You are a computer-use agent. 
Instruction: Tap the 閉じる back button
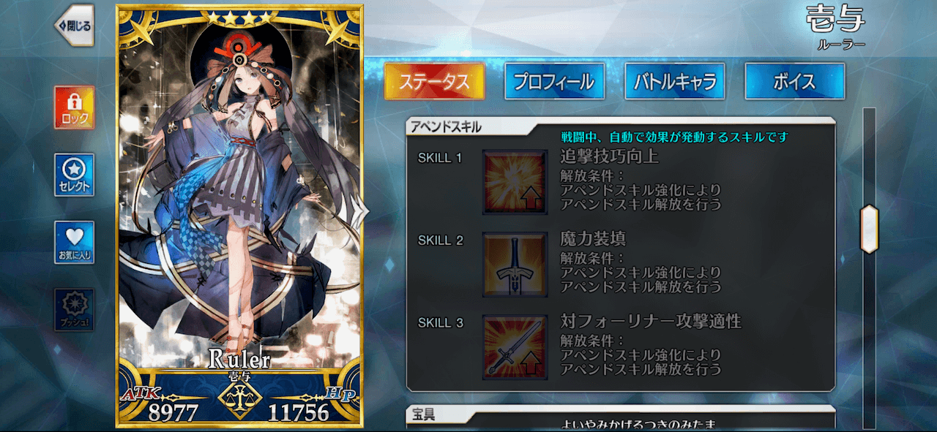tap(74, 26)
